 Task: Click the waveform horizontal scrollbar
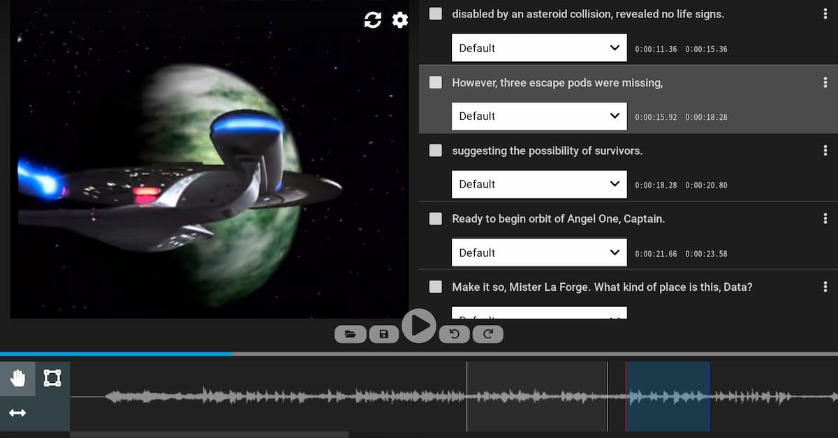[x=209, y=435]
